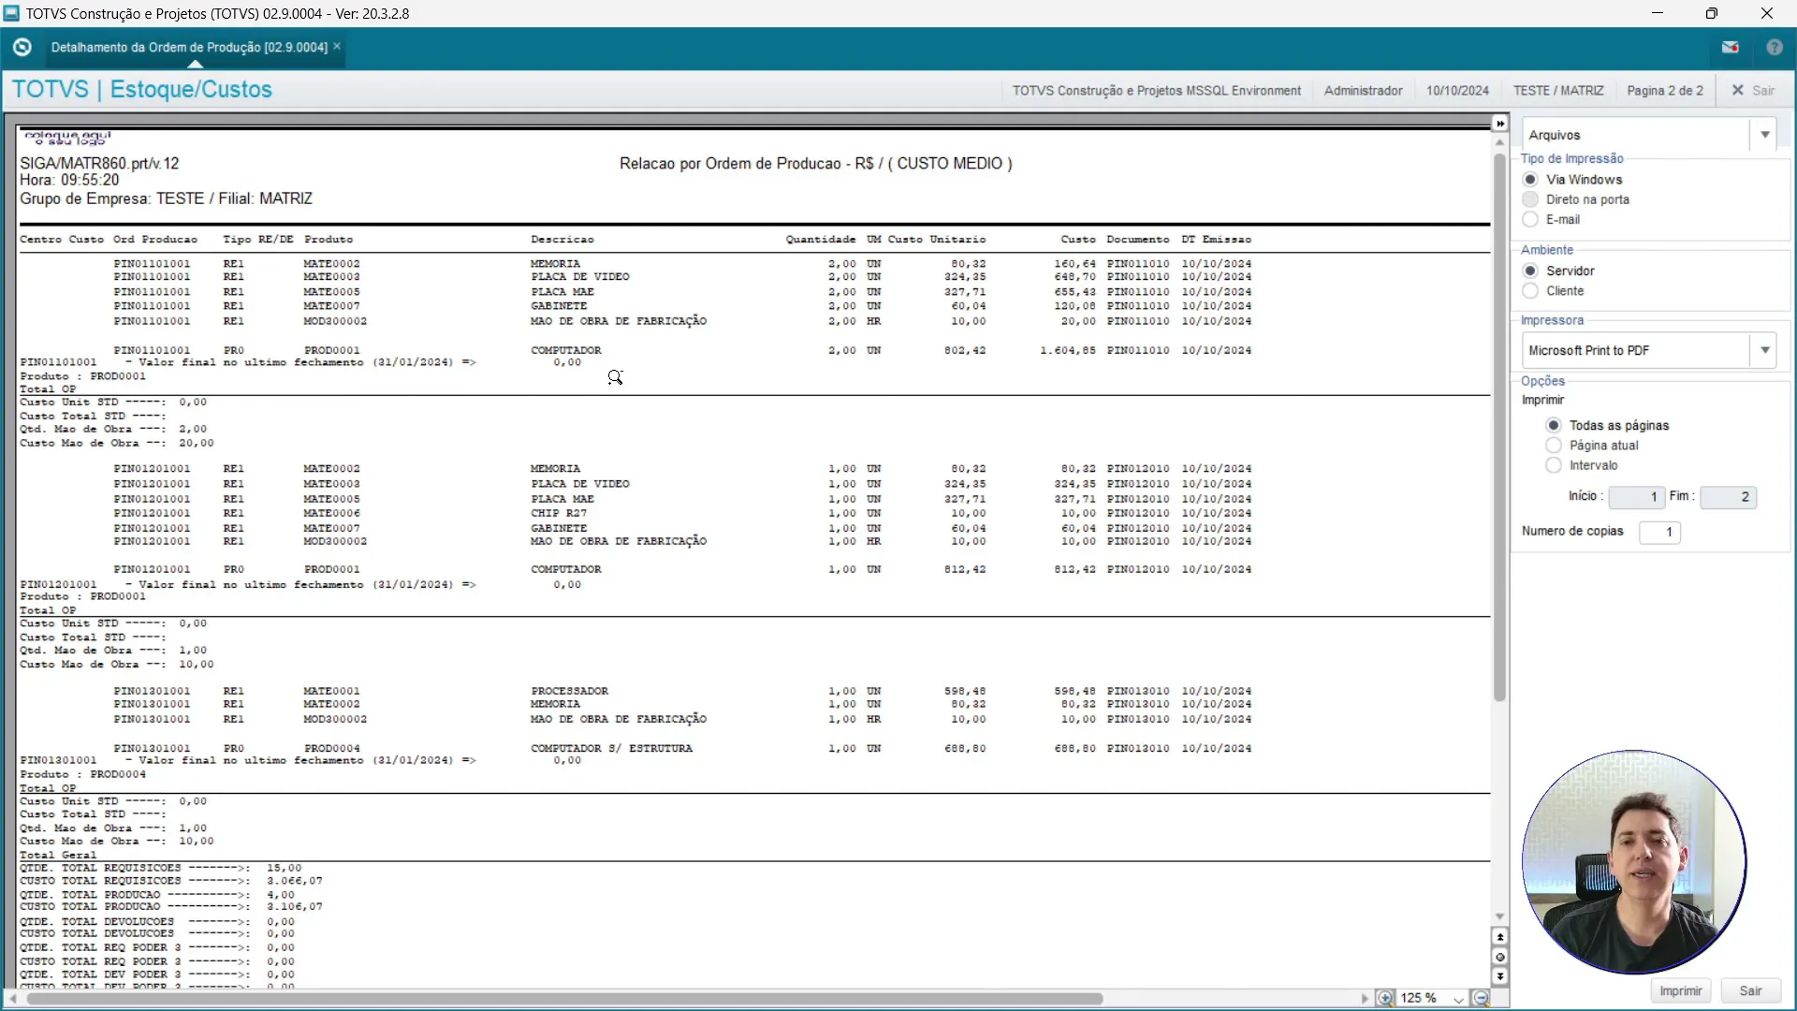
Task: Select E-mail print type
Action: click(x=1530, y=219)
